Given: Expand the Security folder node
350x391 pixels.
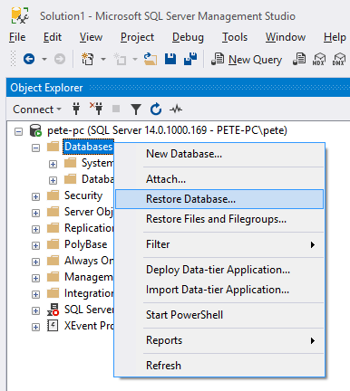Looking at the screenshot, I should click(35, 196).
